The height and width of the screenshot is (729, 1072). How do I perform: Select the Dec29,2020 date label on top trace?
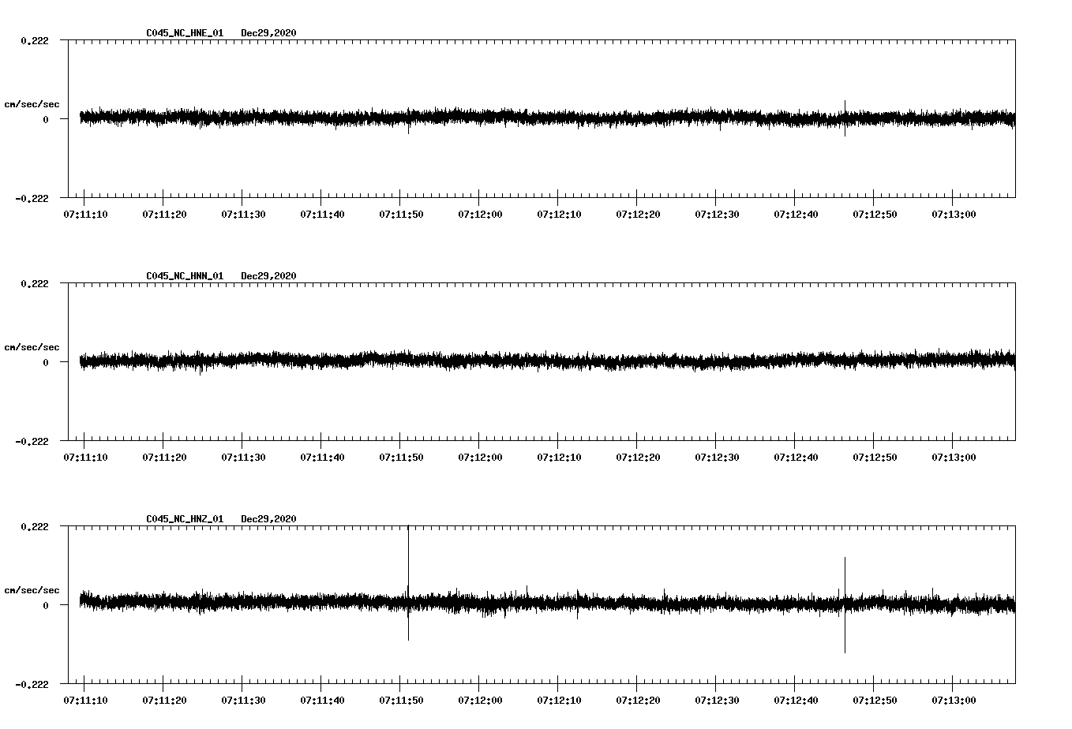268,34
